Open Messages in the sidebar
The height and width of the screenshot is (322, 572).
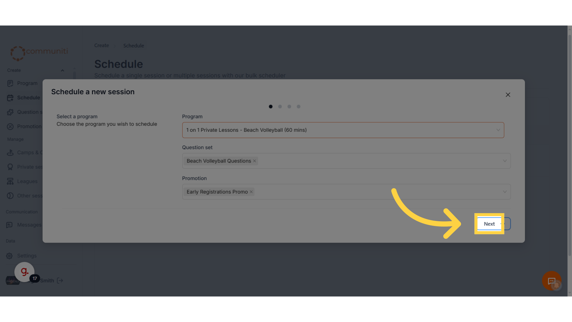pos(29,225)
